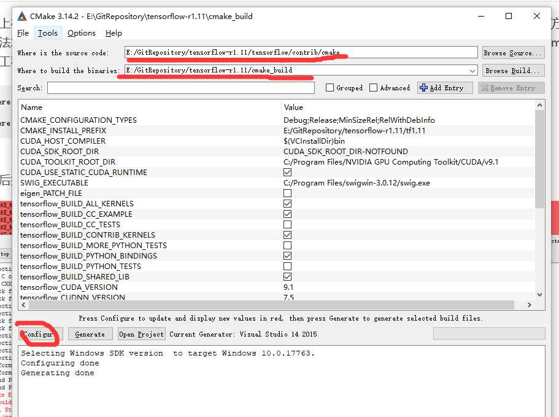This screenshot has height=417, width=559.
Task: Check tensorflow_BUILD_PYTHON_TESTS checkbox
Action: (x=287, y=267)
